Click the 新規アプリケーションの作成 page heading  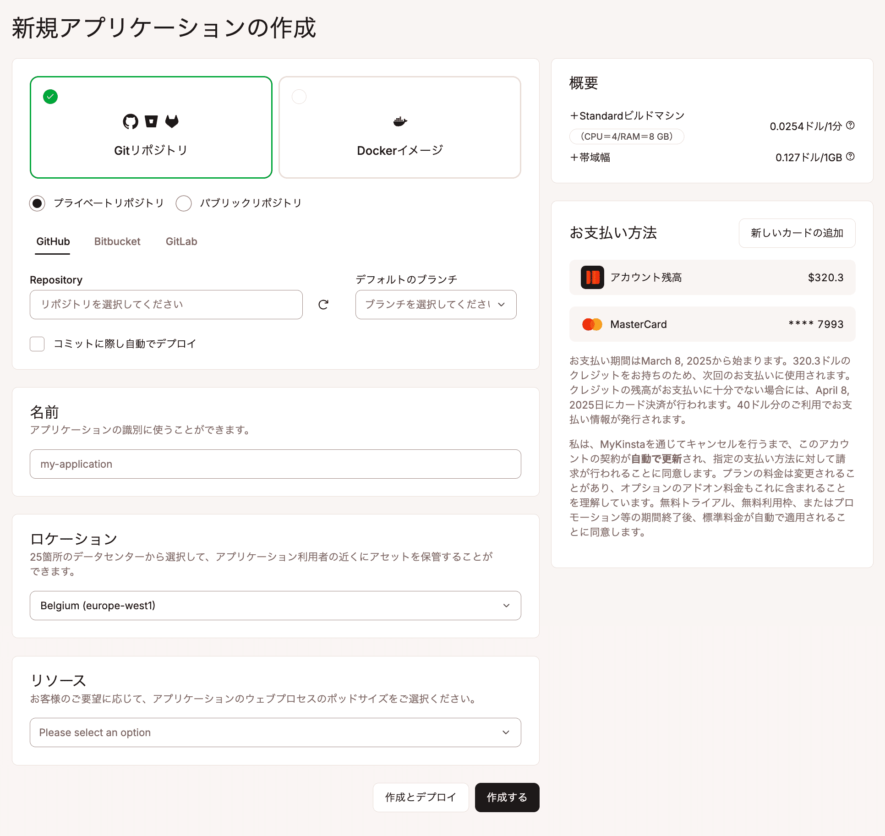[164, 28]
